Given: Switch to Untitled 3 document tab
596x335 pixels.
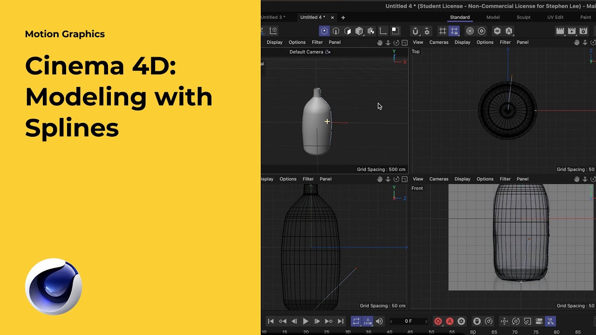Looking at the screenshot, I should point(272,17).
